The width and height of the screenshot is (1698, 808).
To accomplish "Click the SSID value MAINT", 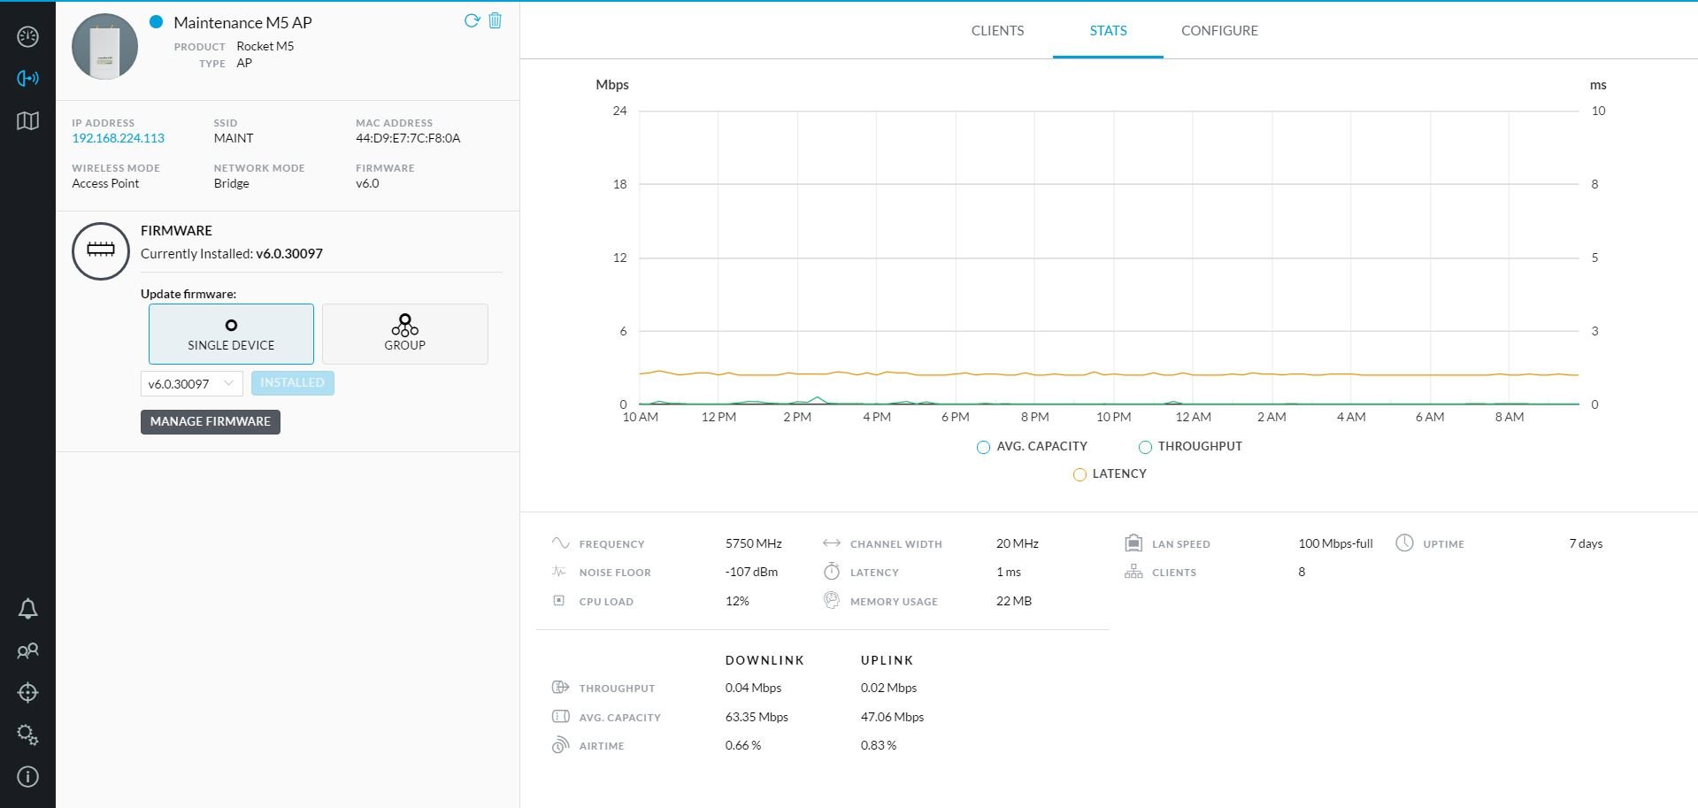I will tap(234, 138).
